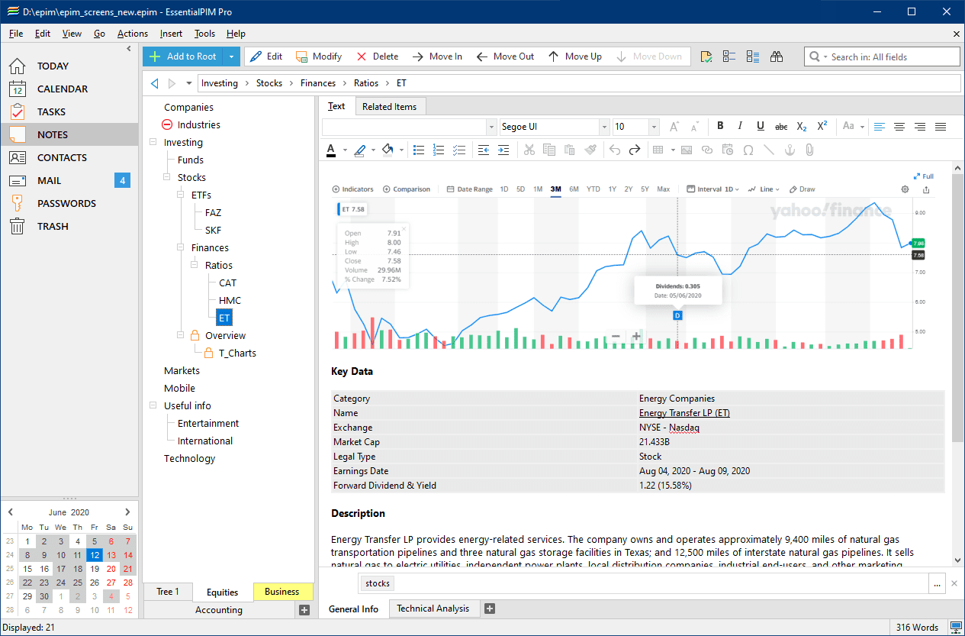The height and width of the screenshot is (636, 965).
Task: Switch to the Related Items tab
Action: click(x=389, y=107)
